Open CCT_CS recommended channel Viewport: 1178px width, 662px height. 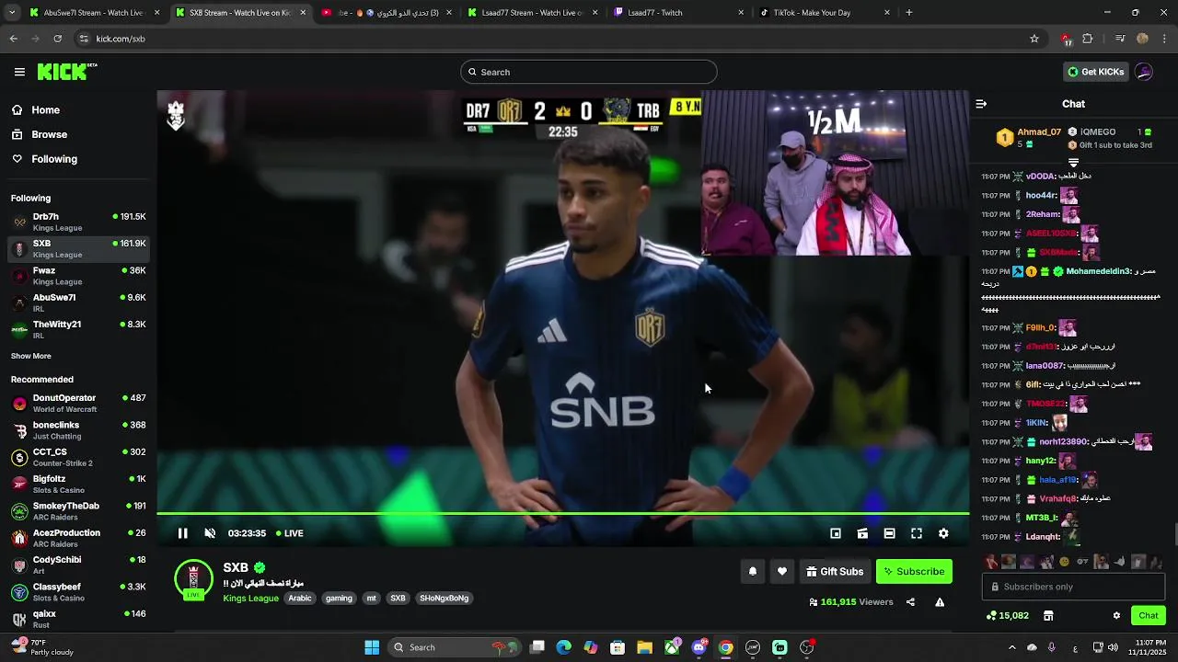(78, 457)
